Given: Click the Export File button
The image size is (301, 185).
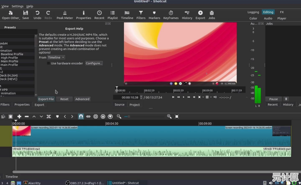Looking at the screenshot, I should (46, 99).
